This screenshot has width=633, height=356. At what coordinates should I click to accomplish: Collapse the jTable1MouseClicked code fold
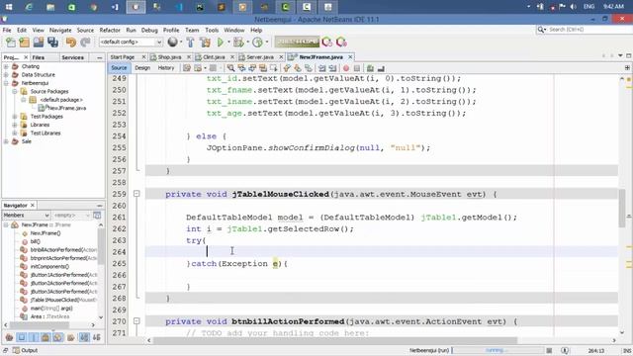point(136,194)
